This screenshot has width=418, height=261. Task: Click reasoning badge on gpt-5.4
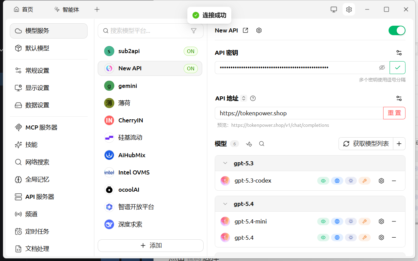[351, 238]
